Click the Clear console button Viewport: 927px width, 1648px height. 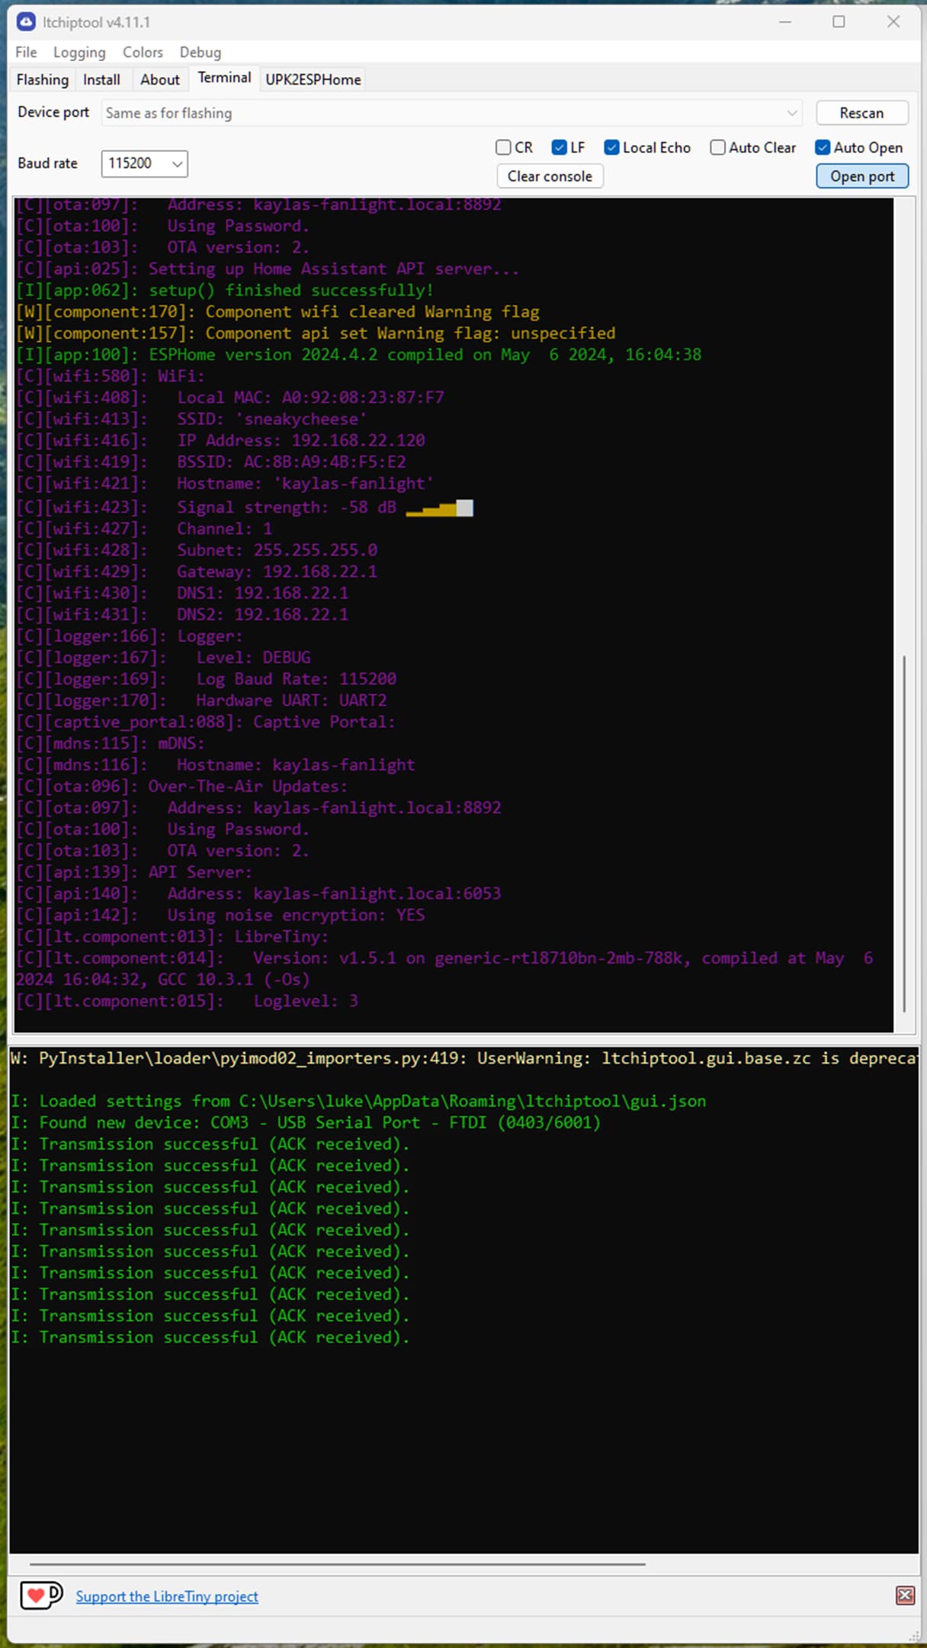550,176
